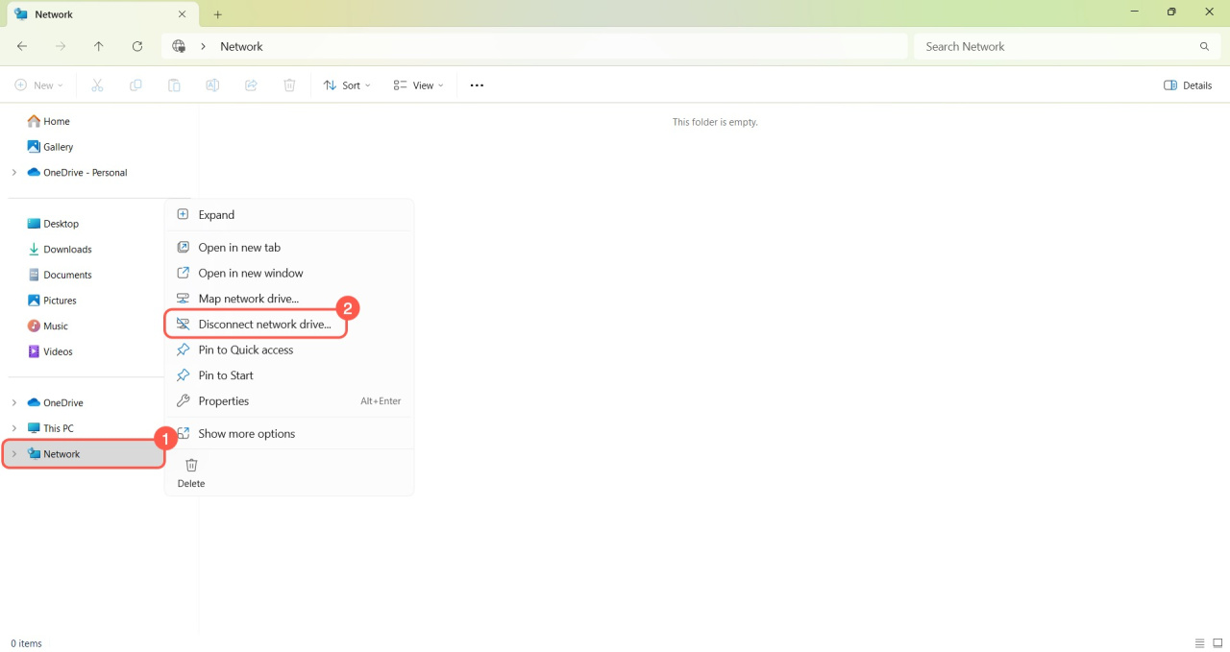Click the Delete trash icon in context menu
The image size is (1230, 652).
tap(191, 466)
